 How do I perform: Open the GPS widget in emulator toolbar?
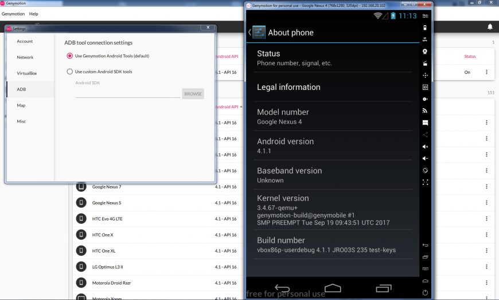(425, 40)
